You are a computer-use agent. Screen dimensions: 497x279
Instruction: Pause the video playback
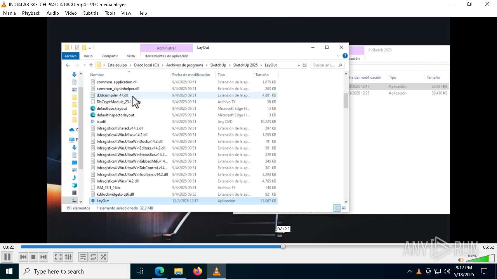tap(7, 257)
